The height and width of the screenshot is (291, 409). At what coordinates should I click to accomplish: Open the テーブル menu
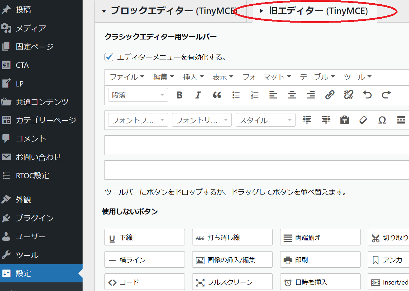pyautogui.click(x=317, y=77)
